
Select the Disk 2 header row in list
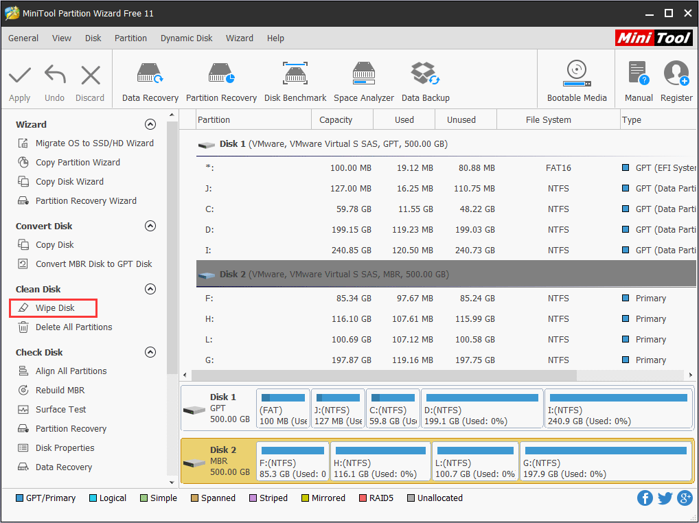[446, 275]
